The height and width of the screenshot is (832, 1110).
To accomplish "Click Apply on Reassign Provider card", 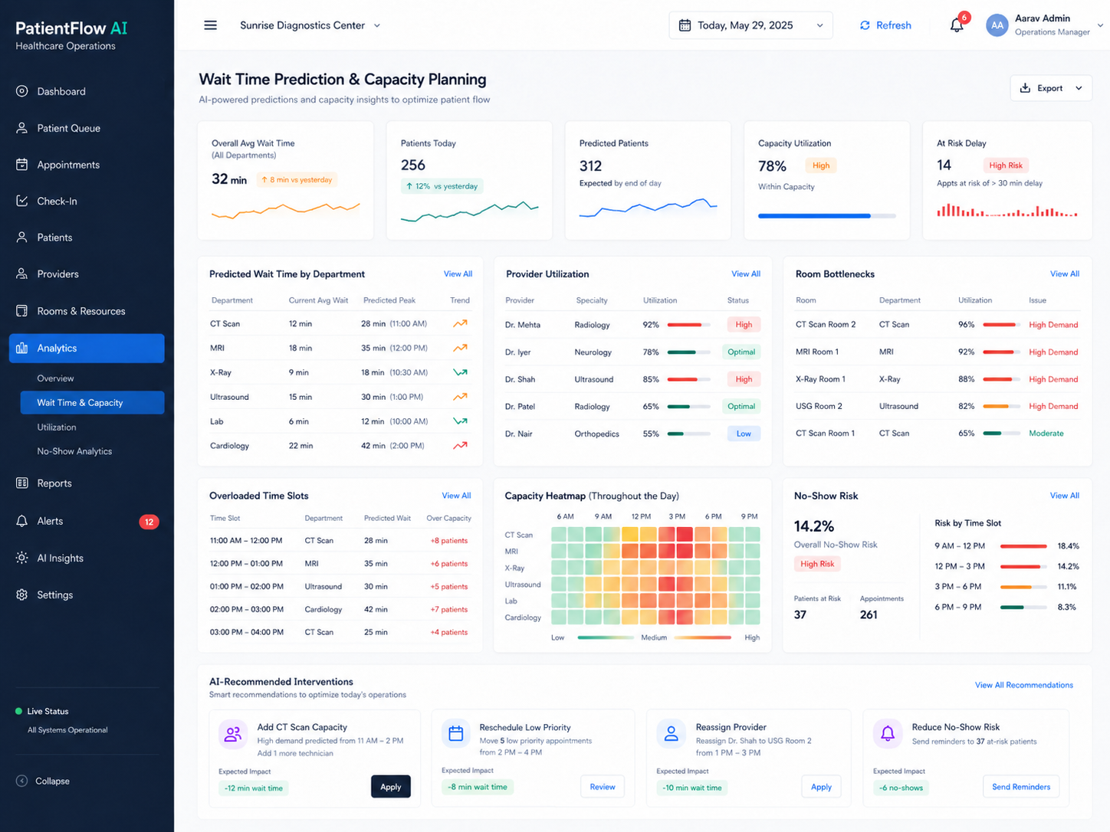I will (821, 787).
